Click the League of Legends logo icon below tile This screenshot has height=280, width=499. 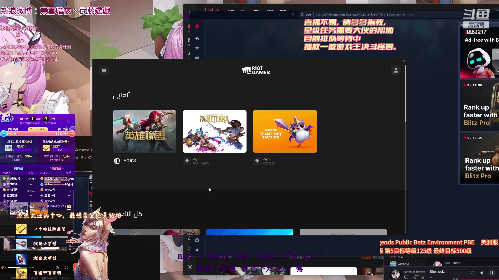coord(117,161)
